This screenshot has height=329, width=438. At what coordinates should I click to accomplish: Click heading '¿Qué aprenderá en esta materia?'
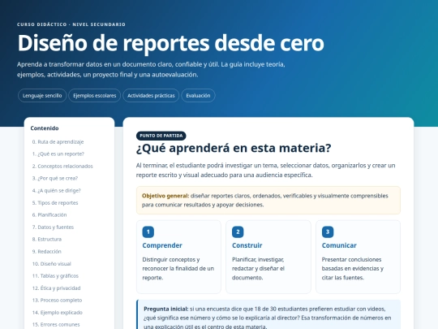234,148
